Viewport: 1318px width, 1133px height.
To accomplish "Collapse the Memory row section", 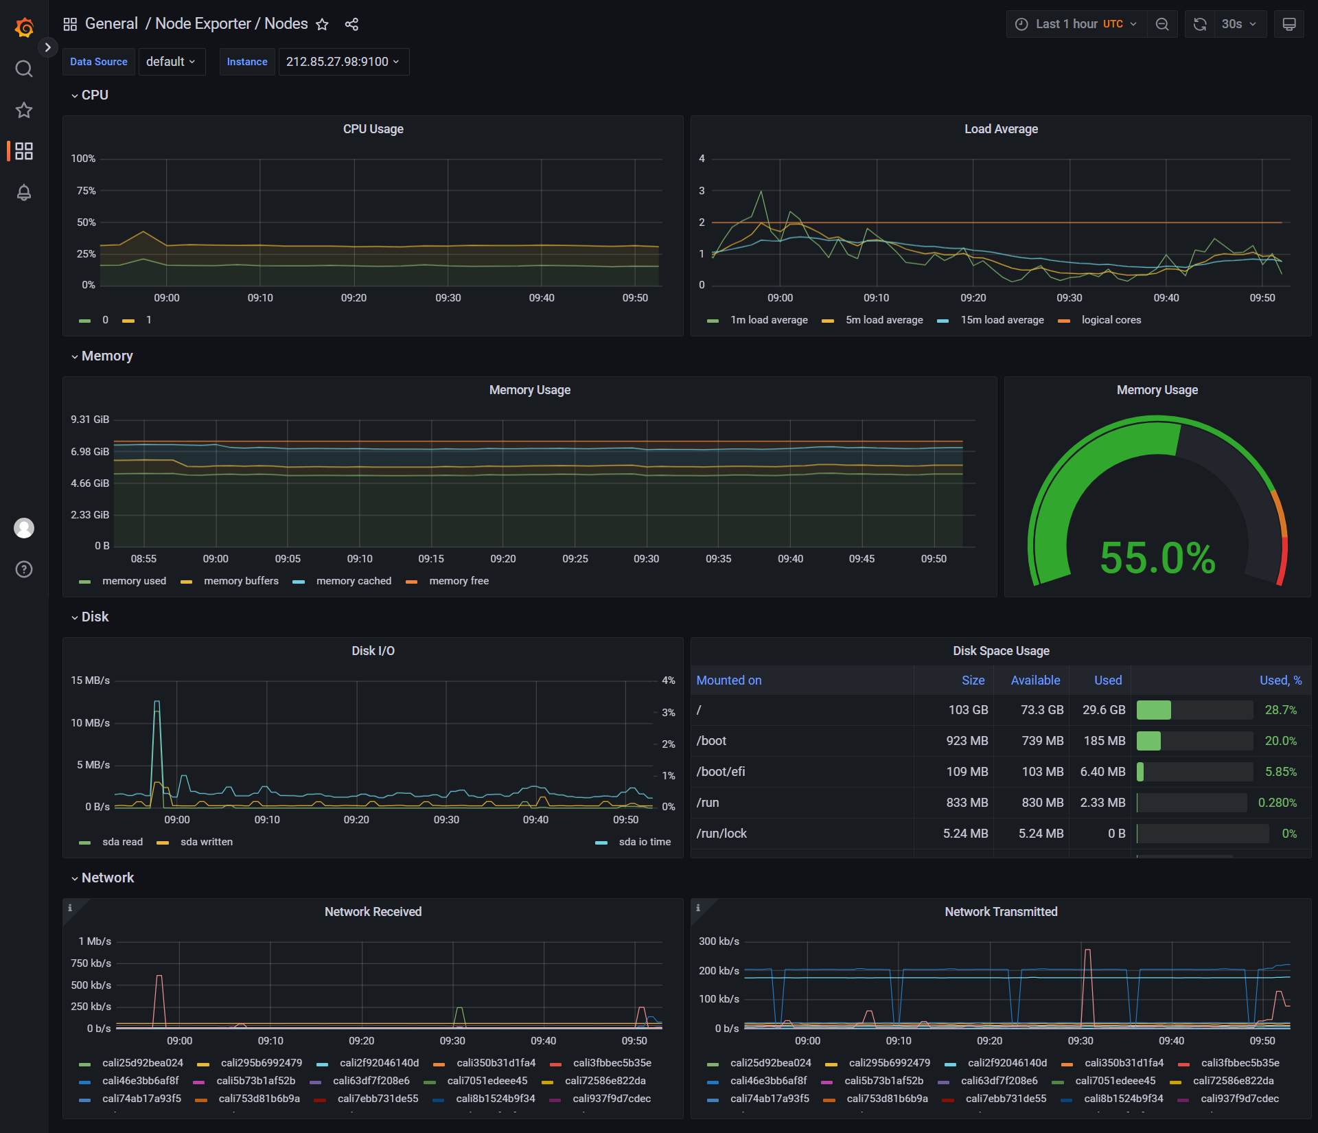I will point(106,356).
